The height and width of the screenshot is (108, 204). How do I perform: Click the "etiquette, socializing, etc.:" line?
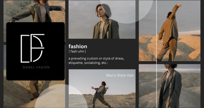[x=88, y=63]
